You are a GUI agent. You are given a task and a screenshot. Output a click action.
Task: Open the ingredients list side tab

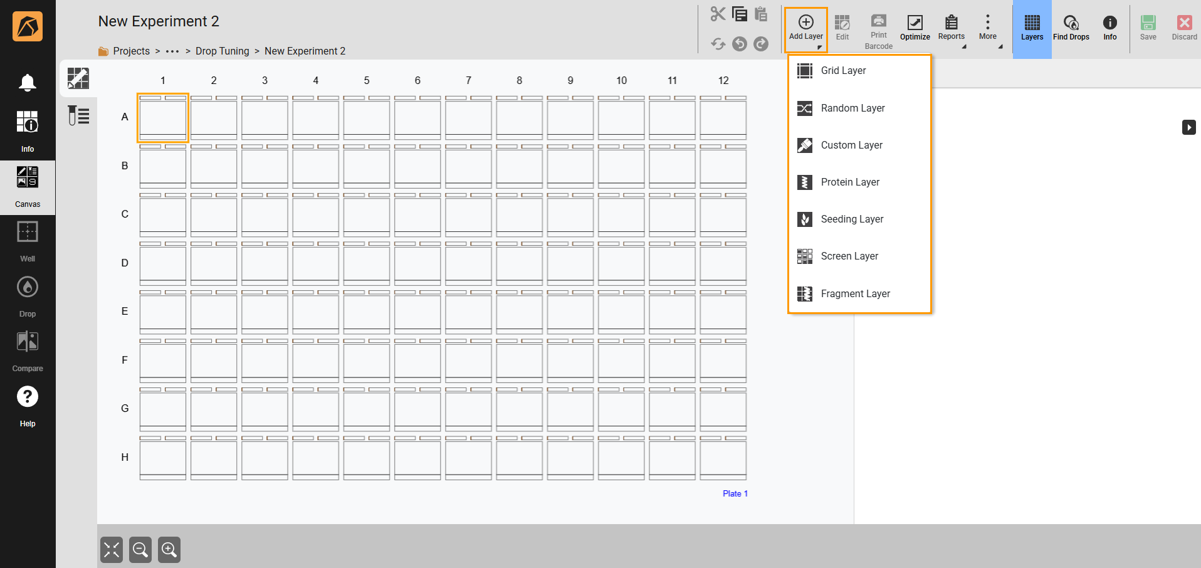point(78,115)
